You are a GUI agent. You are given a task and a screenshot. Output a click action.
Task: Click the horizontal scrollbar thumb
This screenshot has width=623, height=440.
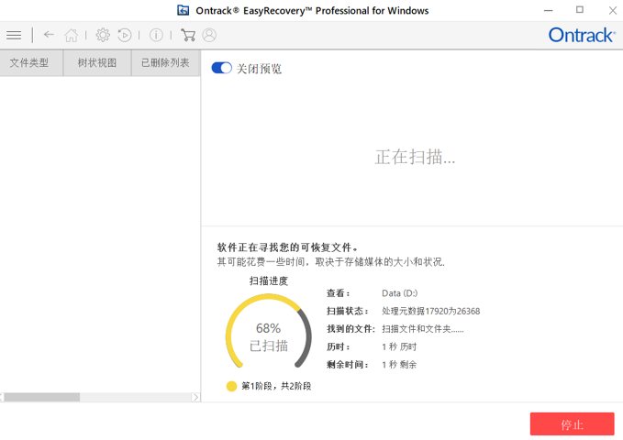point(41,397)
